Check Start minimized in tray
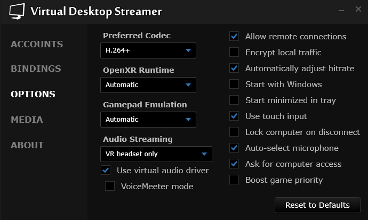This screenshot has width=368, height=220. (234, 100)
